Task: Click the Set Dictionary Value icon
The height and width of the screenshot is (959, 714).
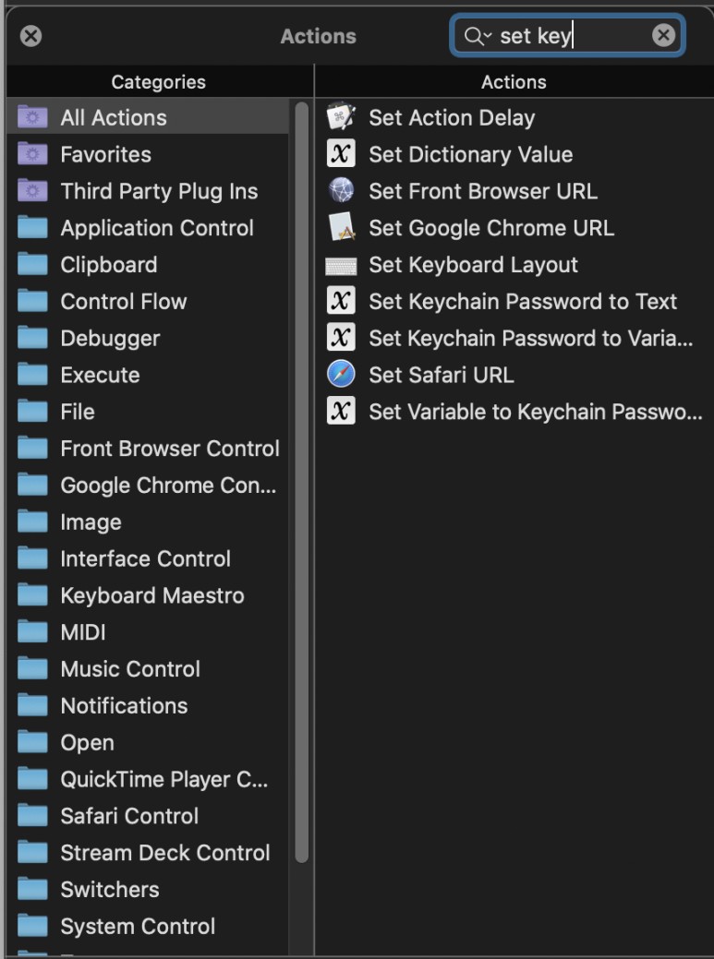Action: point(341,154)
